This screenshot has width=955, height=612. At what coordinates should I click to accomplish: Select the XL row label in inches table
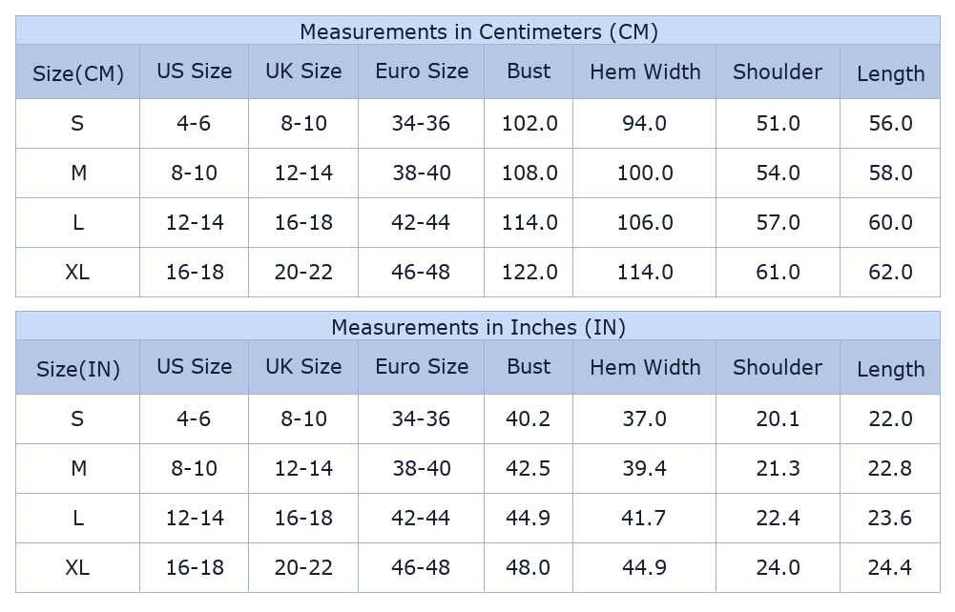click(78, 567)
